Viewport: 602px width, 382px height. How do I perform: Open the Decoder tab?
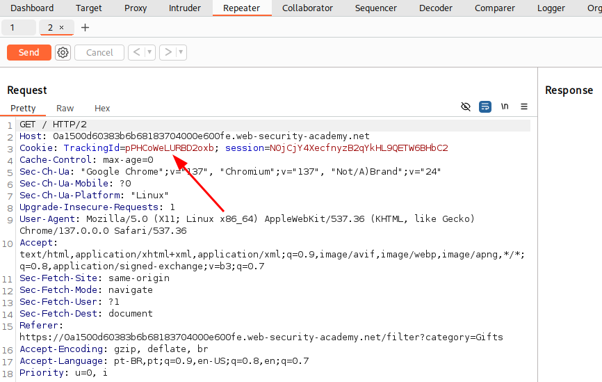pos(436,8)
